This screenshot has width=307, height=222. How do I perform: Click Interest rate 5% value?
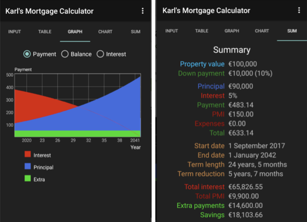point(233,96)
